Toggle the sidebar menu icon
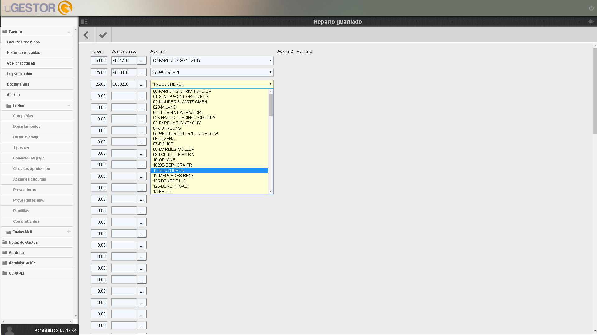 (84, 22)
